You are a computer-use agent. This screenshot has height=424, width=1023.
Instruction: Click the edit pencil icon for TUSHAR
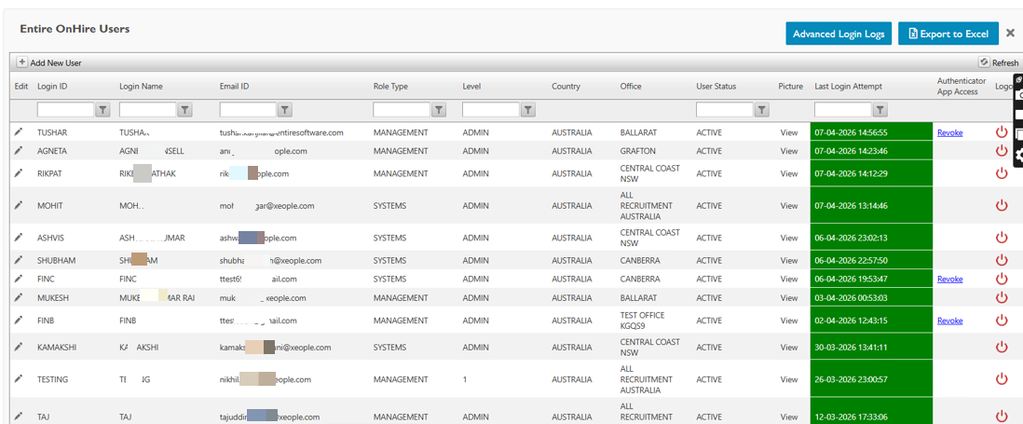coord(19,132)
